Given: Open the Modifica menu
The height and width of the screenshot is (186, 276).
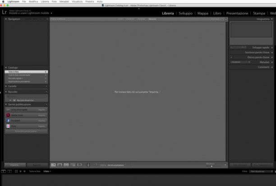Looking at the screenshot, I should click(33, 1).
